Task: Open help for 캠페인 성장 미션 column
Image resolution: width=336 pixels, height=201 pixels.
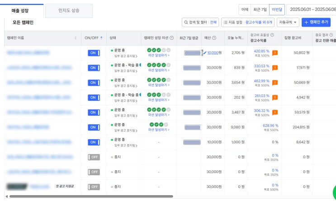Action: coord(171,38)
